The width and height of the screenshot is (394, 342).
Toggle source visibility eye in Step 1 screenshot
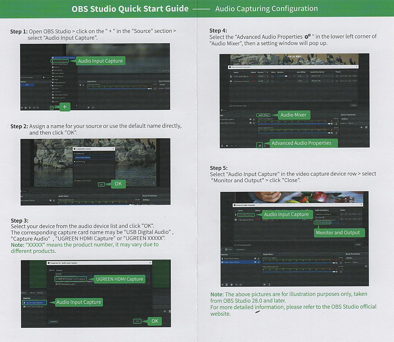tap(80, 85)
